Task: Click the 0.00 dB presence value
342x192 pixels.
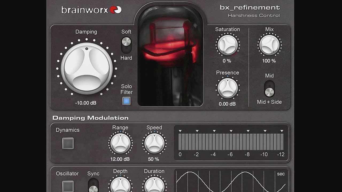Action: pos(227,104)
